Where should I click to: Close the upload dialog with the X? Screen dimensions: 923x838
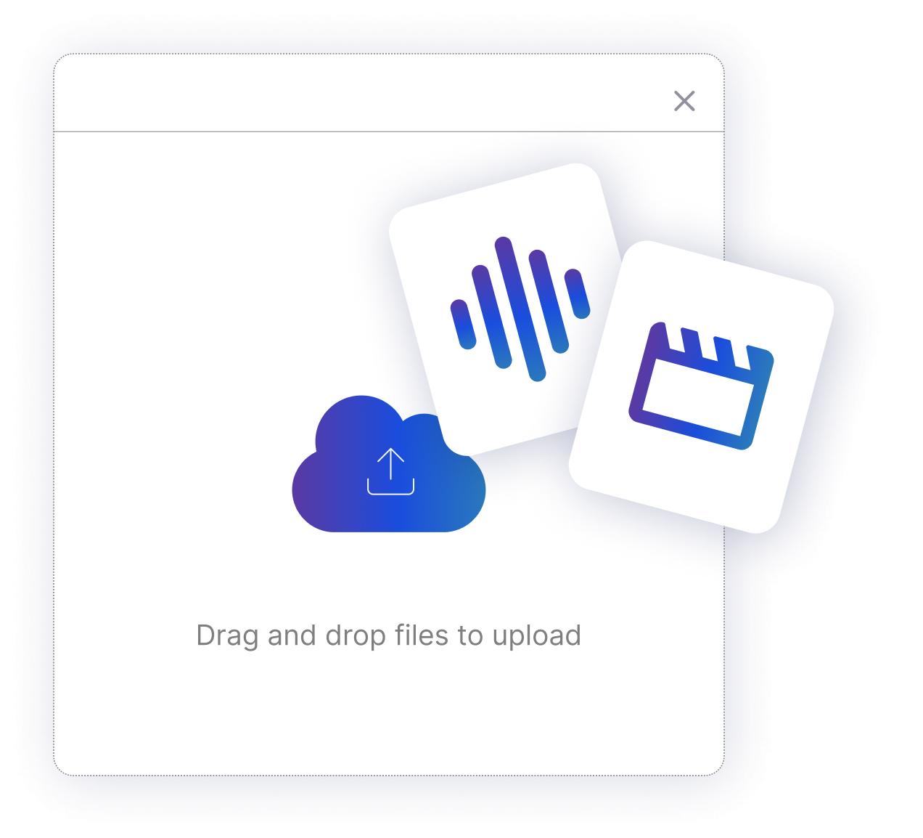tap(684, 101)
